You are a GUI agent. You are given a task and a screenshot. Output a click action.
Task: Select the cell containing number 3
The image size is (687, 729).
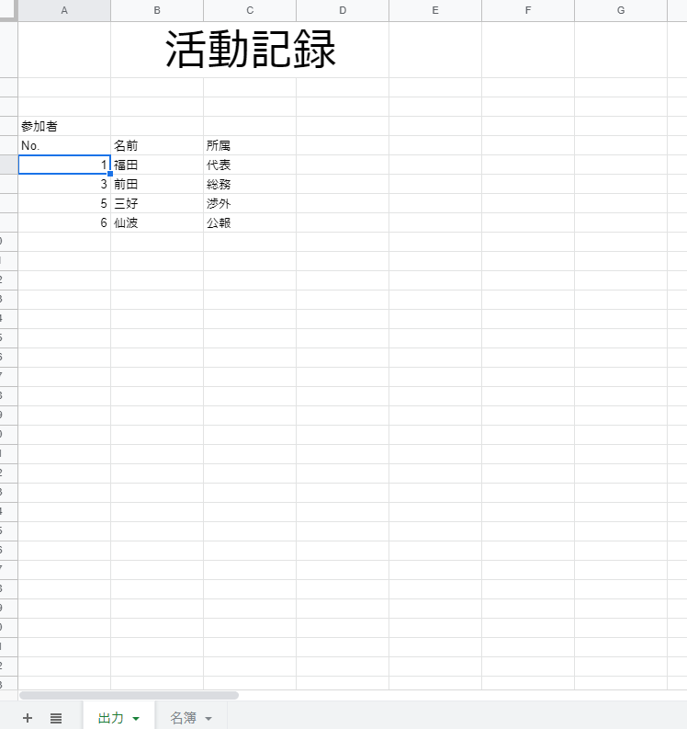64,184
